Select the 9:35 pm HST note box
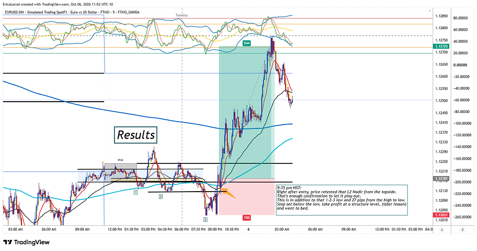This screenshot has height=251, width=477. pyautogui.click(x=342, y=200)
